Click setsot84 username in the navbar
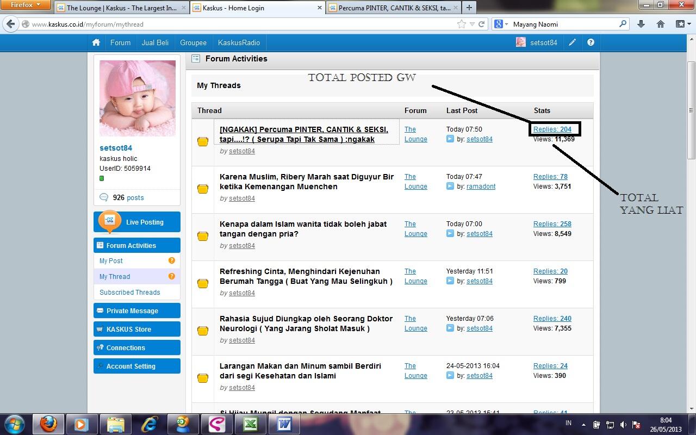 point(544,42)
